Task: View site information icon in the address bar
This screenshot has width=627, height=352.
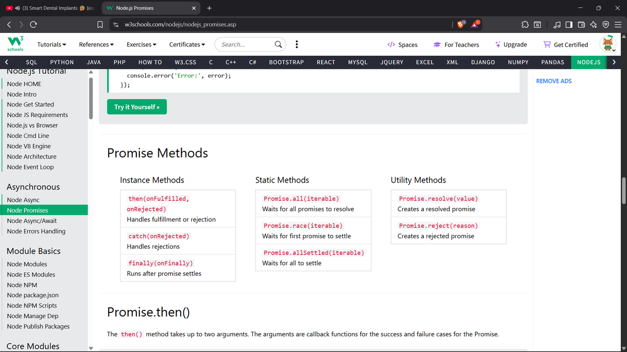Action: [x=117, y=25]
